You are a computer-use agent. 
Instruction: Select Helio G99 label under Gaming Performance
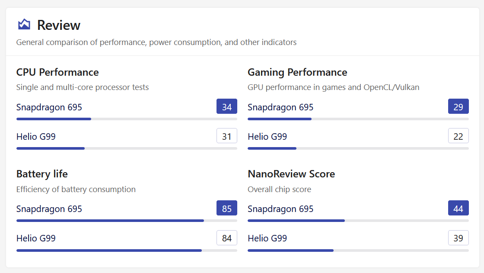pyautogui.click(x=267, y=137)
